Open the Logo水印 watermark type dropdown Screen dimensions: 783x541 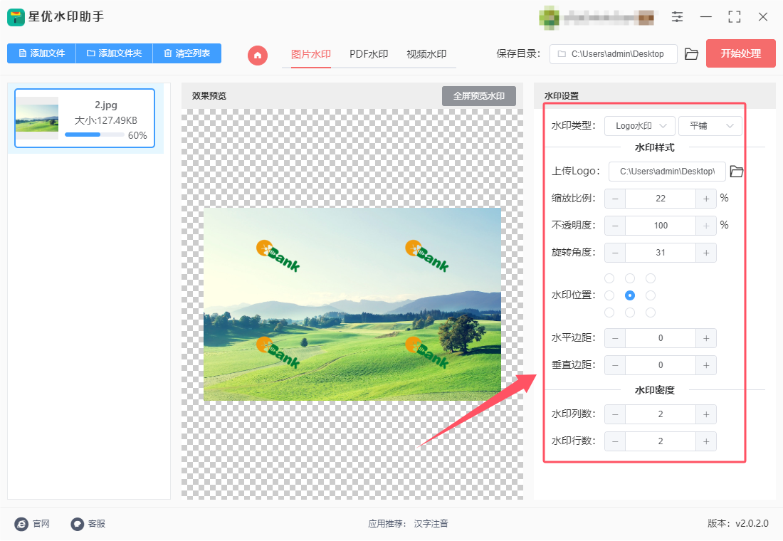click(640, 126)
